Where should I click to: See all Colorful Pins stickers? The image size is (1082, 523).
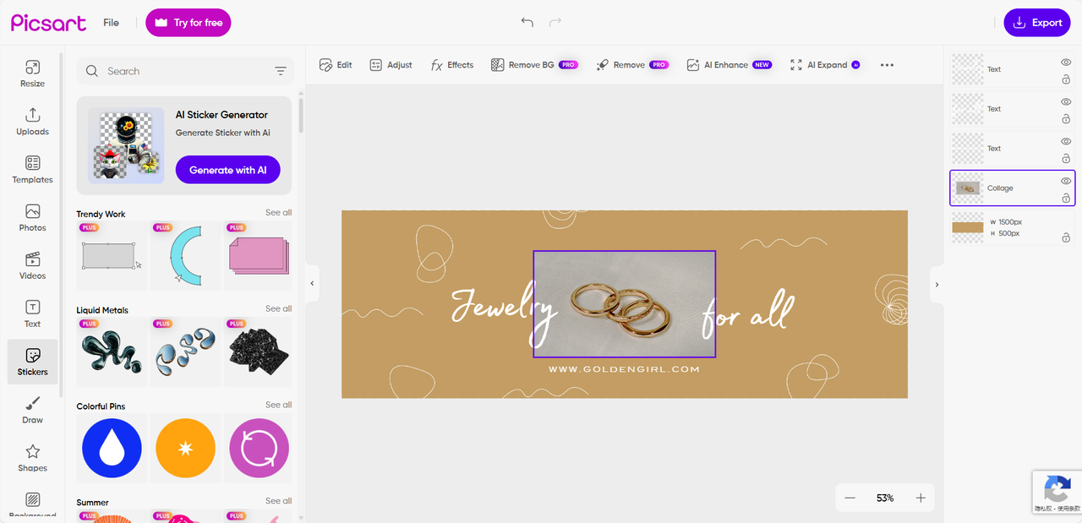point(278,406)
